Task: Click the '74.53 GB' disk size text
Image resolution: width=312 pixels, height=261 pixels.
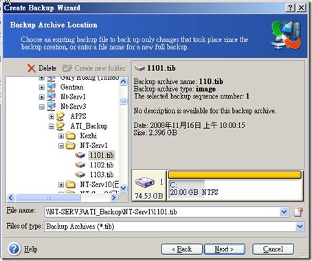Action: pyautogui.click(x=149, y=196)
